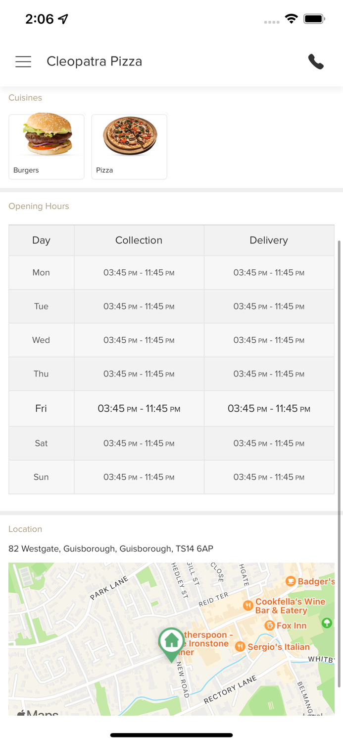
Task: Tap Badger's cafe marker icon
Action: click(x=291, y=581)
